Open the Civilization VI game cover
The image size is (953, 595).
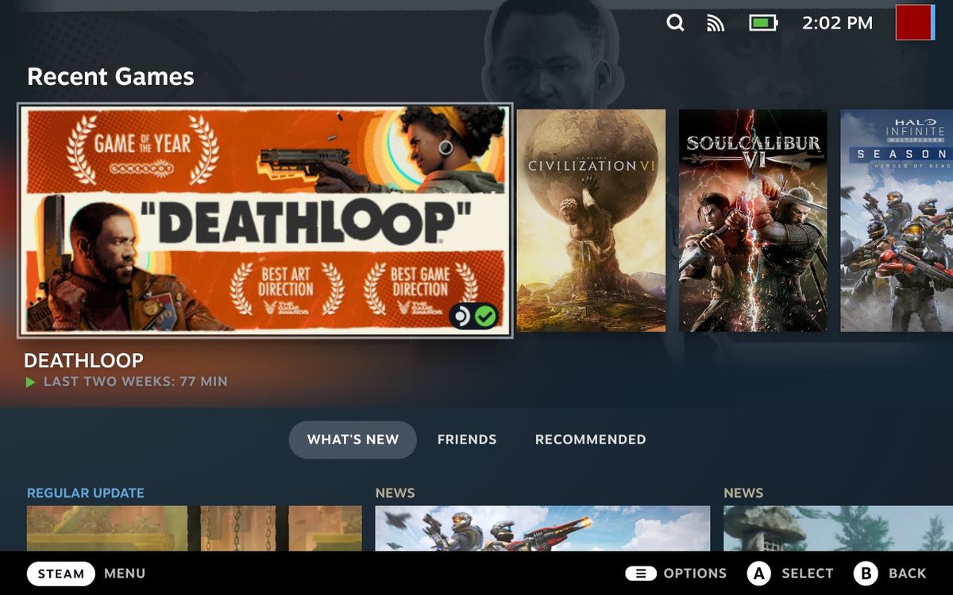[591, 221]
